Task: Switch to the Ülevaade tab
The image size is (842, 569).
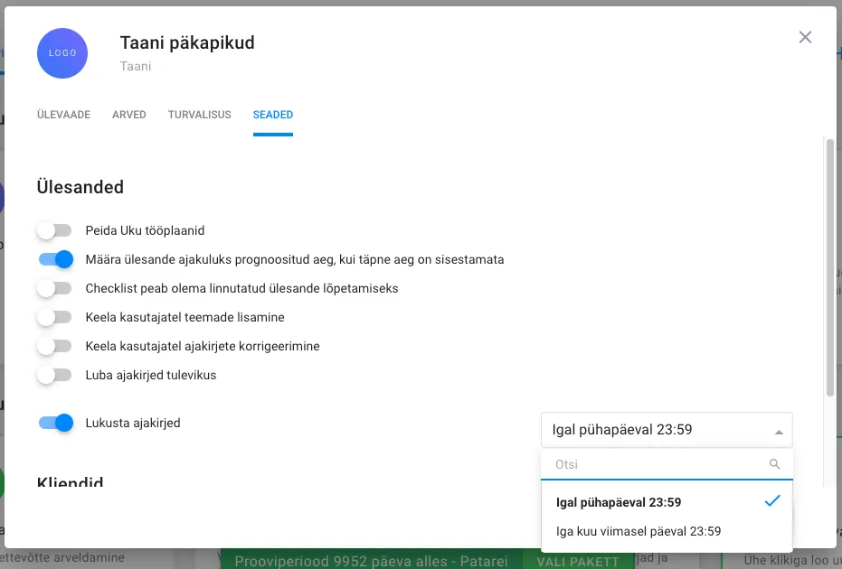Action: pos(63,116)
